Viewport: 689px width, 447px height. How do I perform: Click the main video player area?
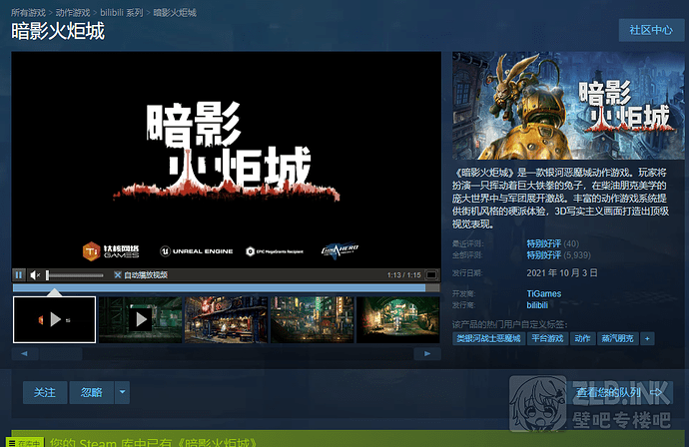226,160
